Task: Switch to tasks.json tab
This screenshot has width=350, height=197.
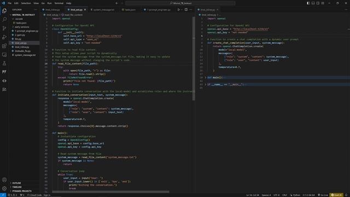Action: click(x=130, y=10)
